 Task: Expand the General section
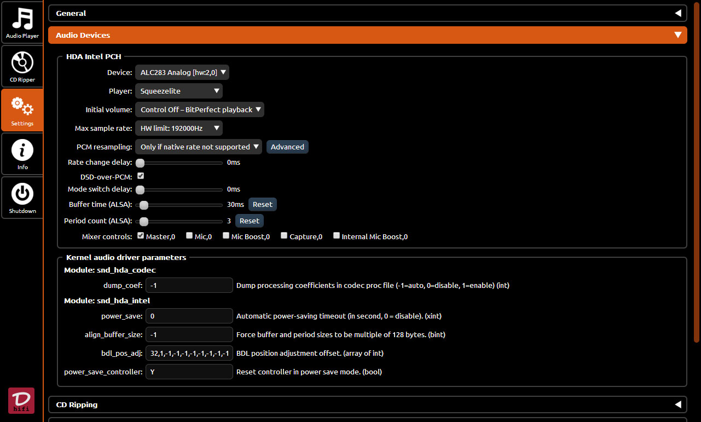coord(677,13)
